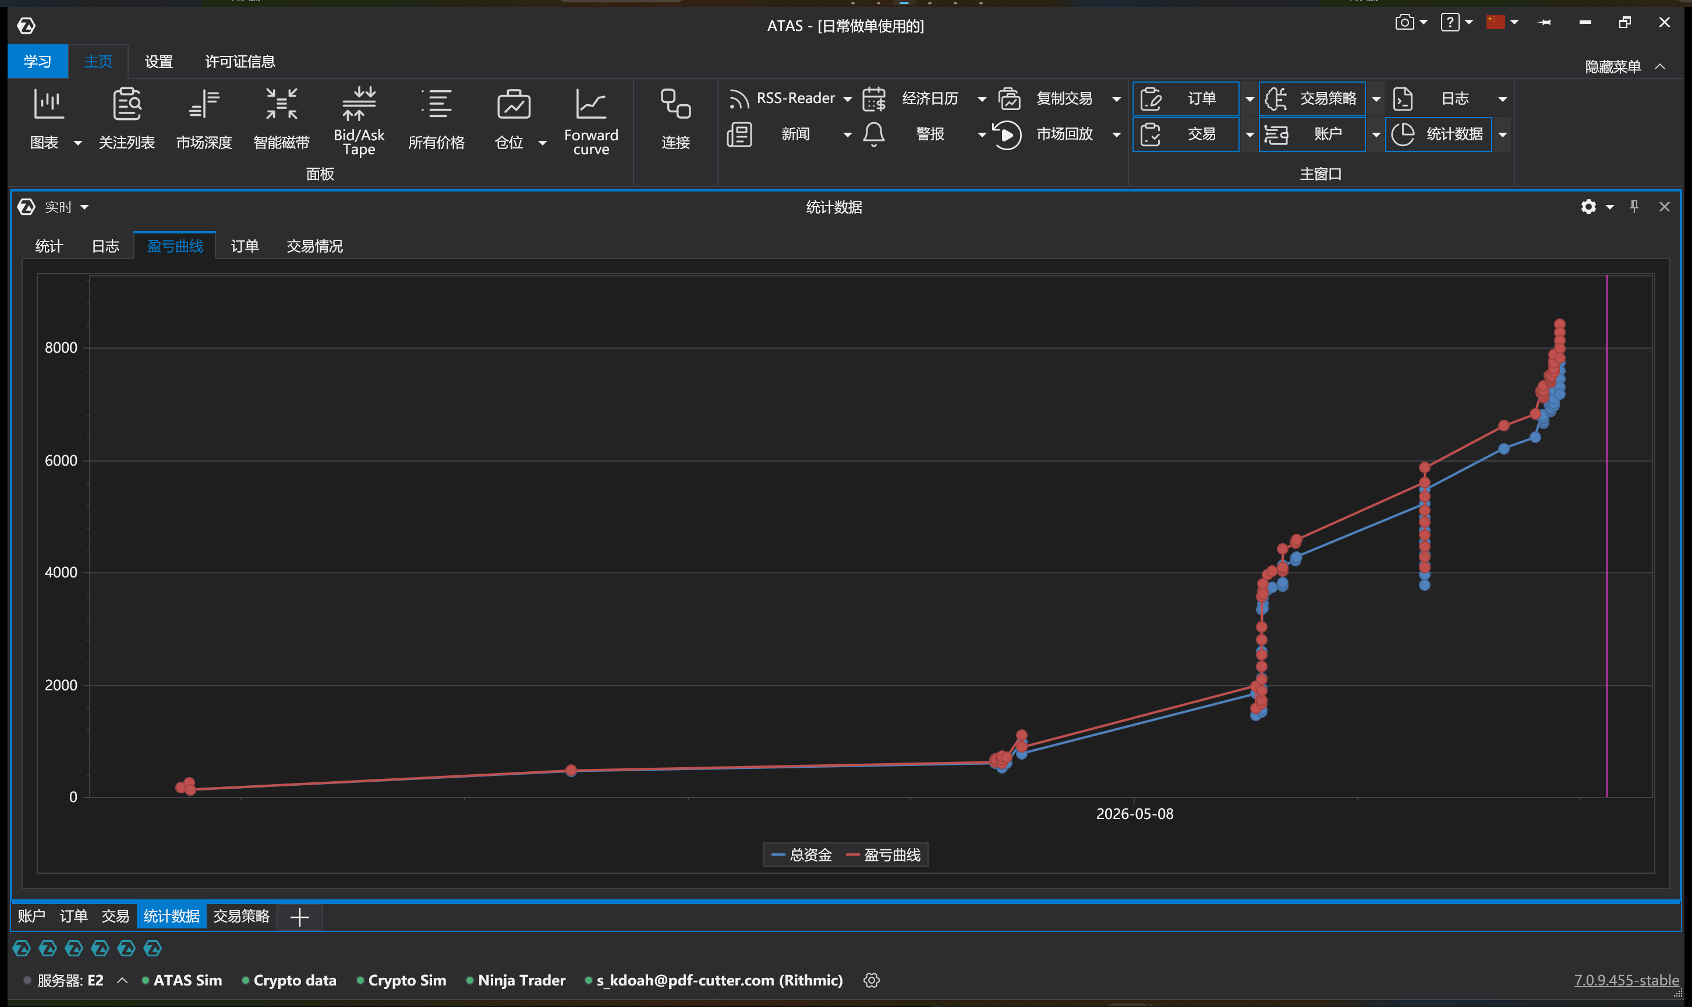The height and width of the screenshot is (1007, 1692).
Task: Switch to bottom 交易策略 tab
Action: pyautogui.click(x=241, y=917)
